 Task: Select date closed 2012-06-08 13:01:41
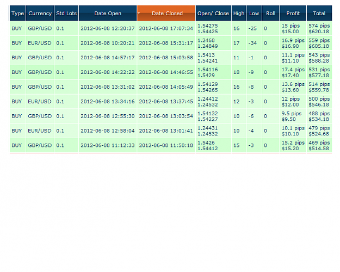pyautogui.click(x=166, y=131)
